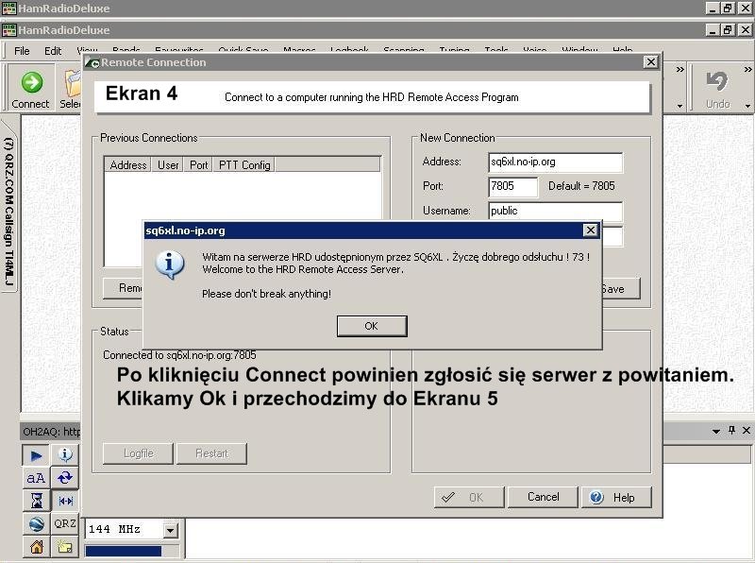Click the Username input field
Screen dimensions: 755x563
pyautogui.click(x=555, y=212)
